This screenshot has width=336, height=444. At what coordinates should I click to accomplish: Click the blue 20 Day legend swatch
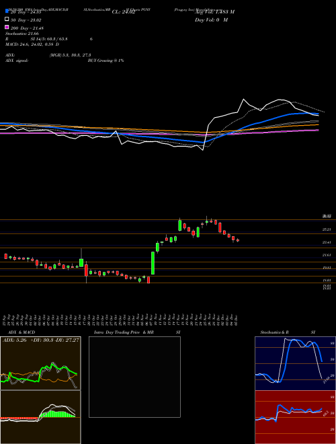coord(7,11)
